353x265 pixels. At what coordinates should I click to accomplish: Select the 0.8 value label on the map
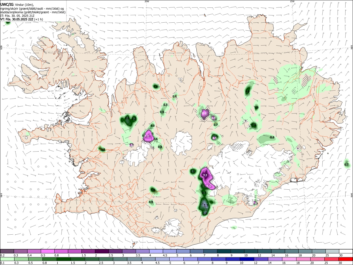point(160,147)
